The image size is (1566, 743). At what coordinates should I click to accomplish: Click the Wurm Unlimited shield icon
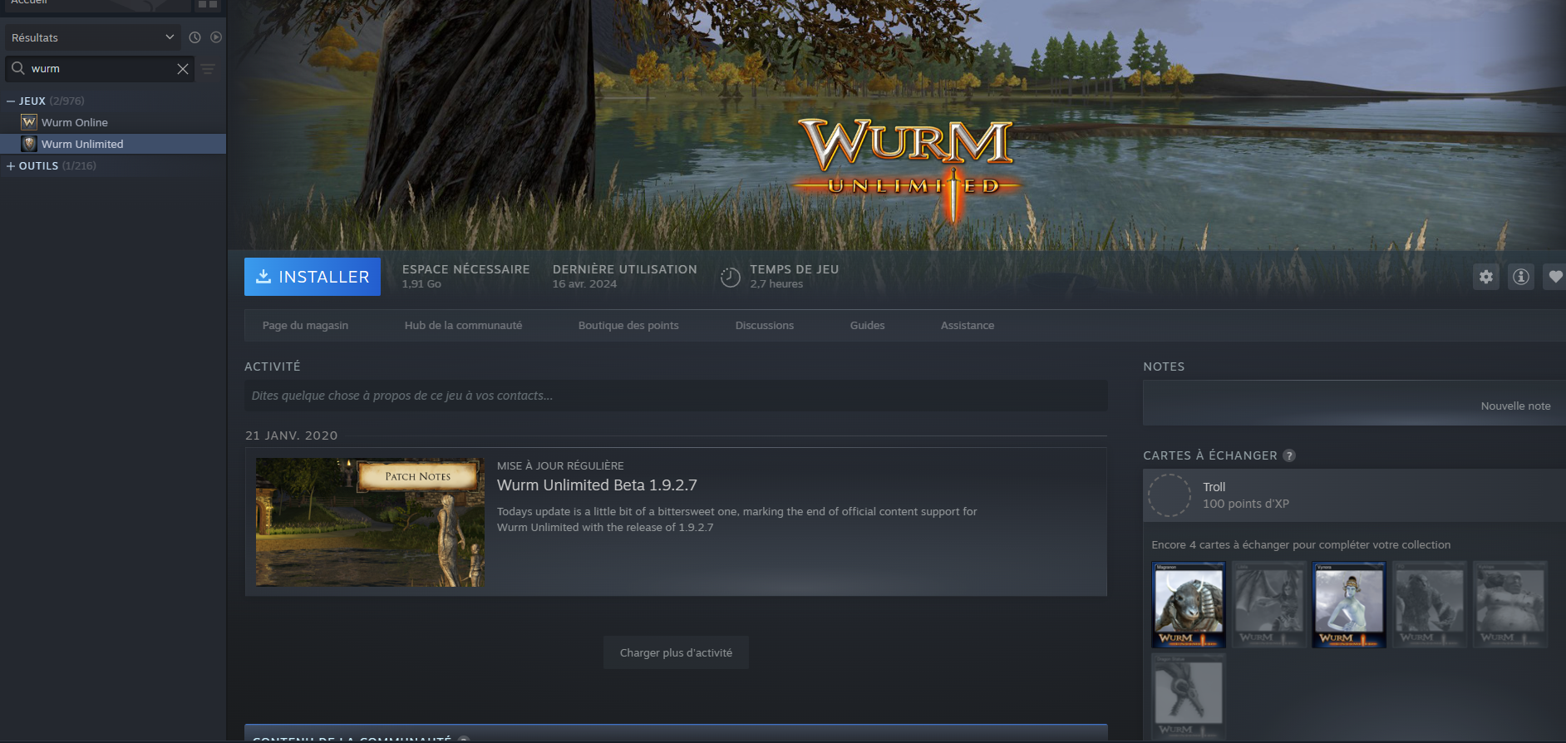(29, 144)
